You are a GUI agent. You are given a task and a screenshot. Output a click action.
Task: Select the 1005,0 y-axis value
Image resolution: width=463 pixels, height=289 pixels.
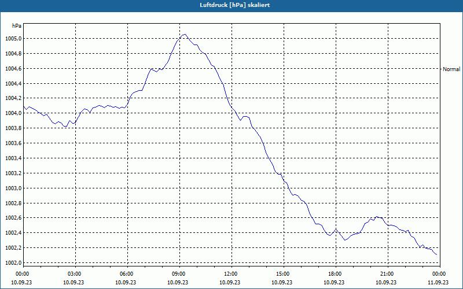(x=13, y=39)
